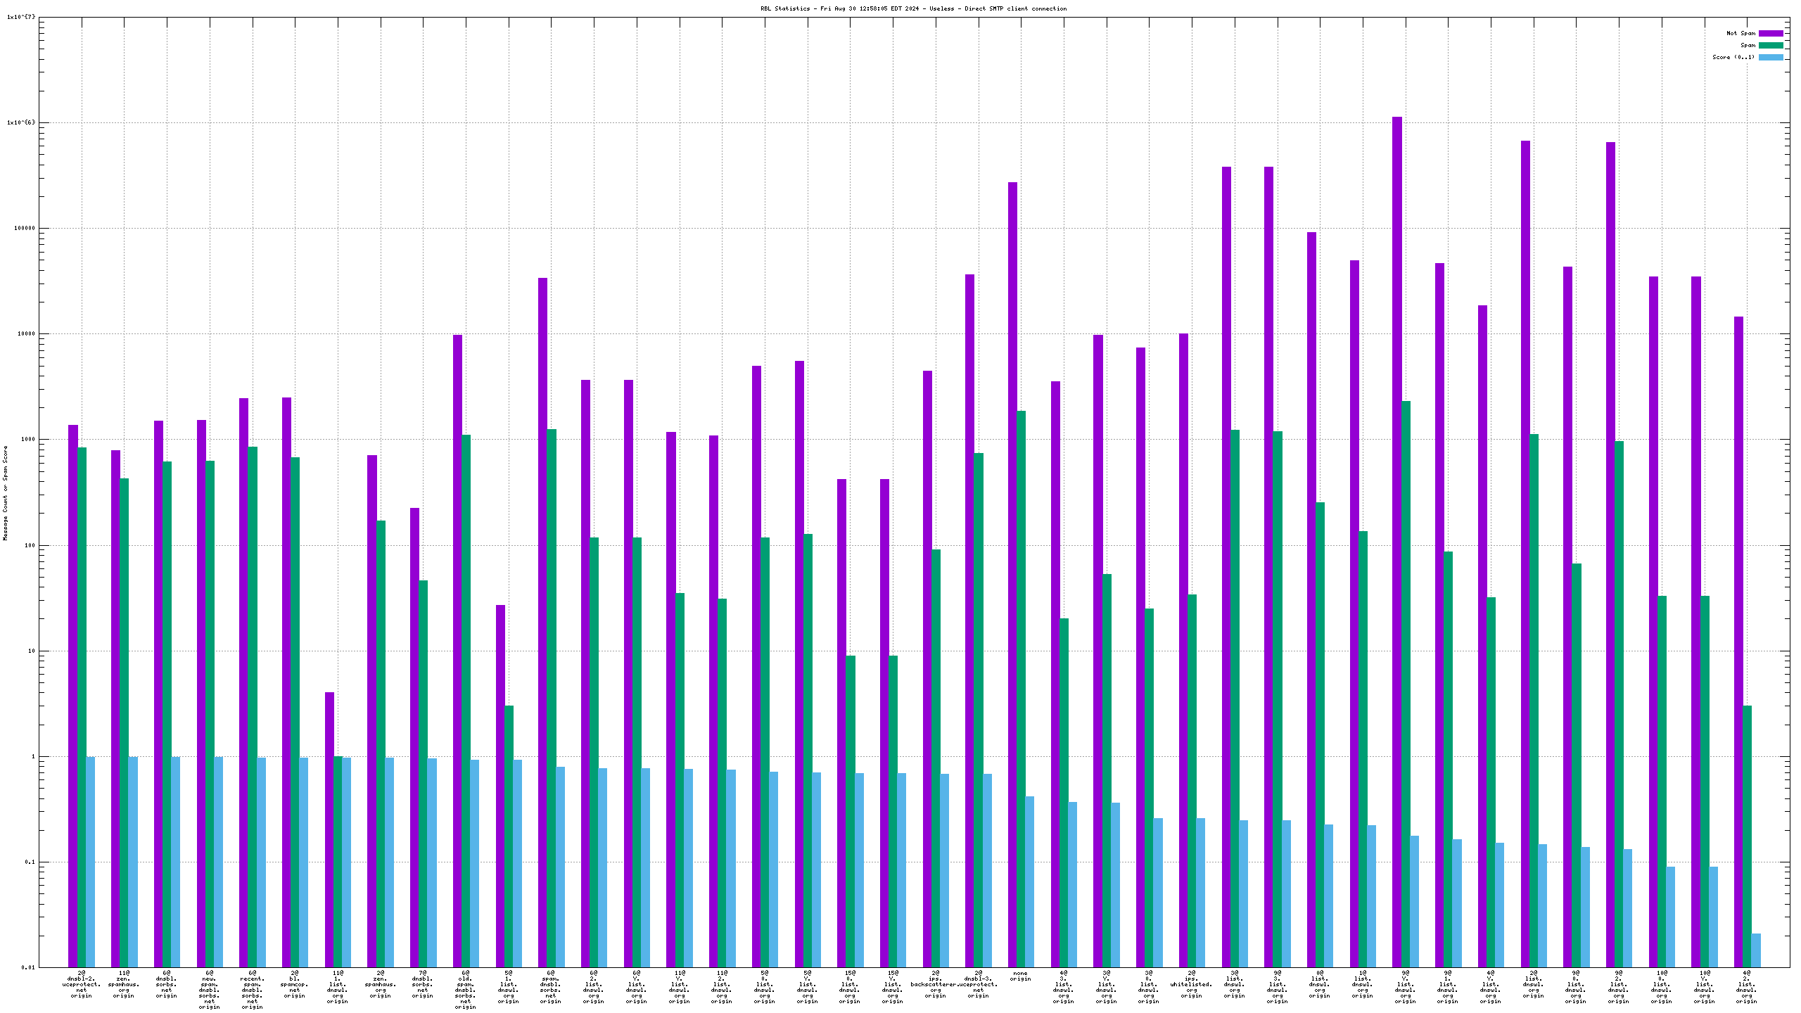Click the Not Spam legend text

tap(1740, 33)
